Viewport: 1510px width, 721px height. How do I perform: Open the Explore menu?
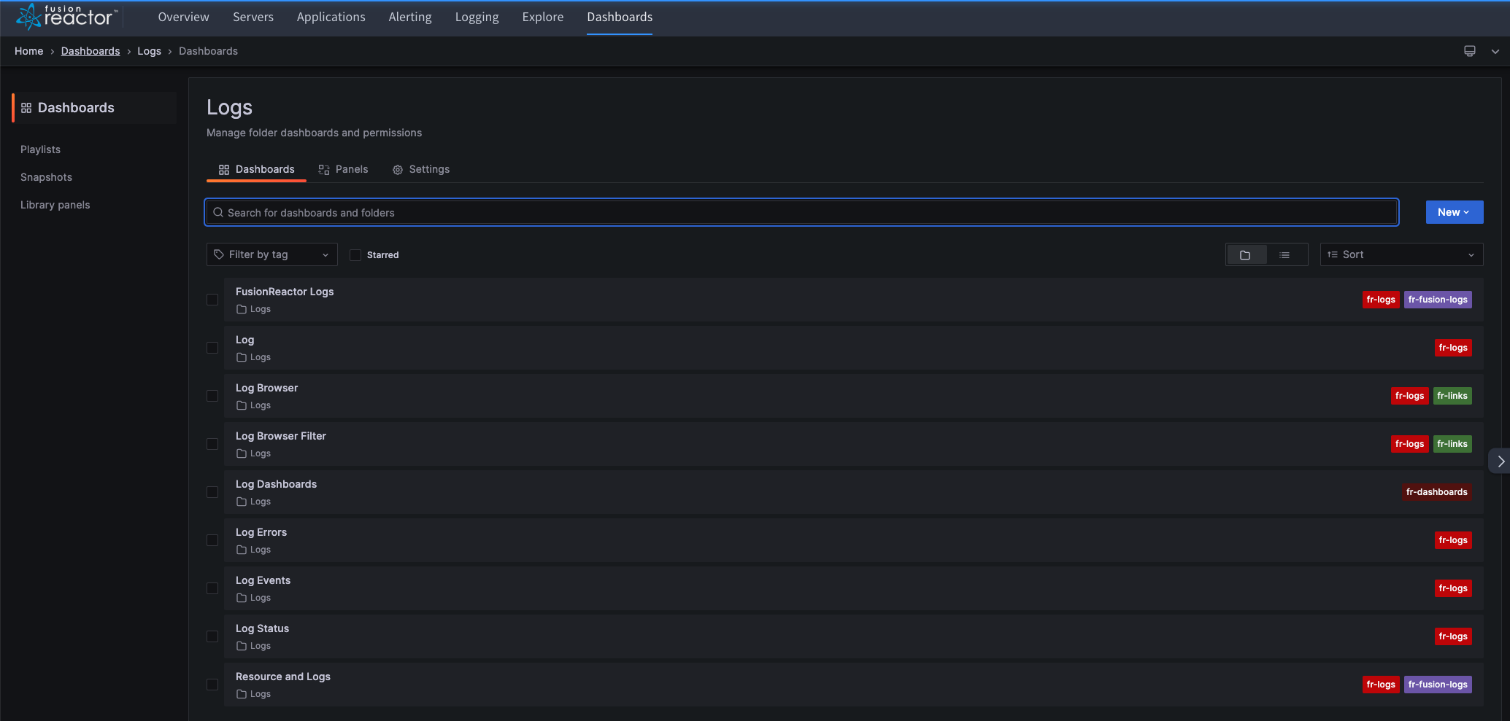(x=543, y=17)
